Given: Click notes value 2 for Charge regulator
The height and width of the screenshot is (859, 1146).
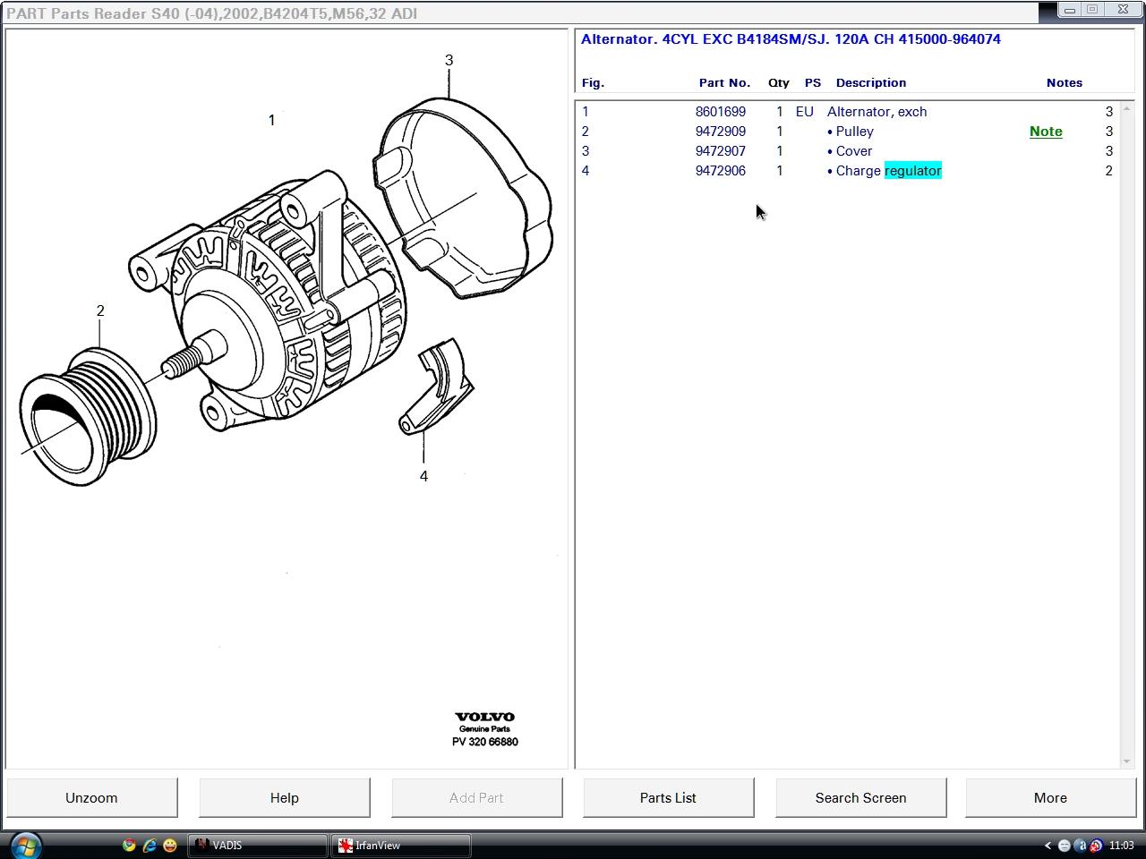Looking at the screenshot, I should pos(1108,171).
